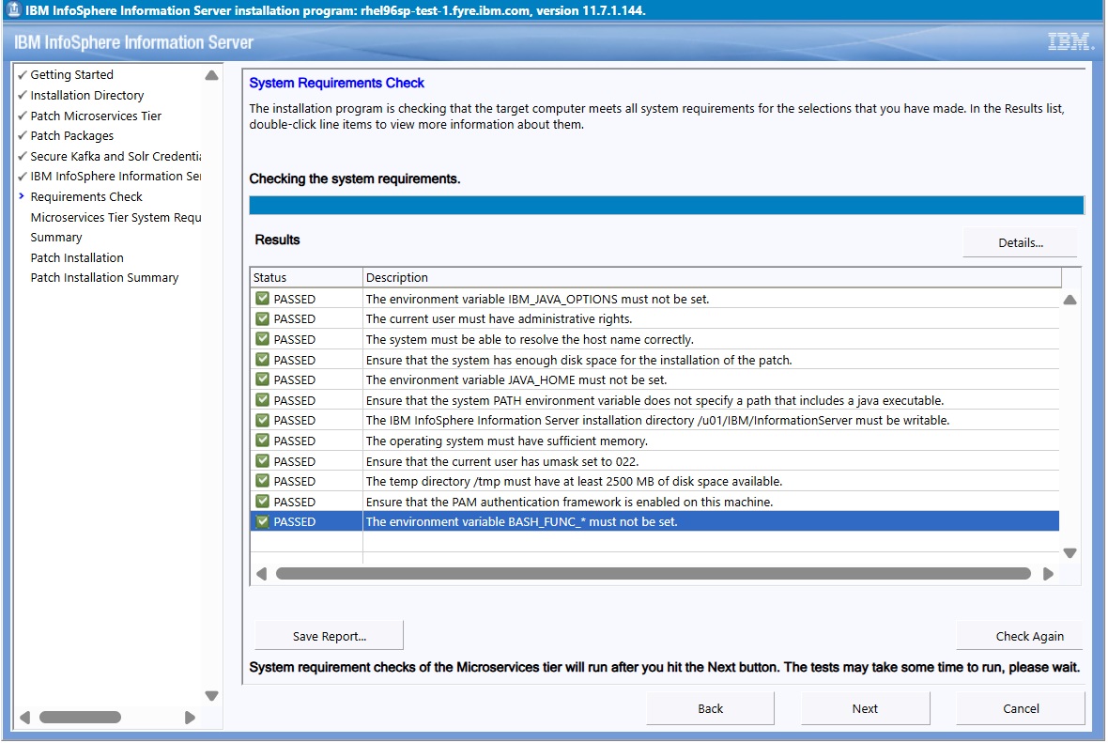Select row about /u01/IBM/InformationServer being writable
The image size is (1108, 743).
654,420
